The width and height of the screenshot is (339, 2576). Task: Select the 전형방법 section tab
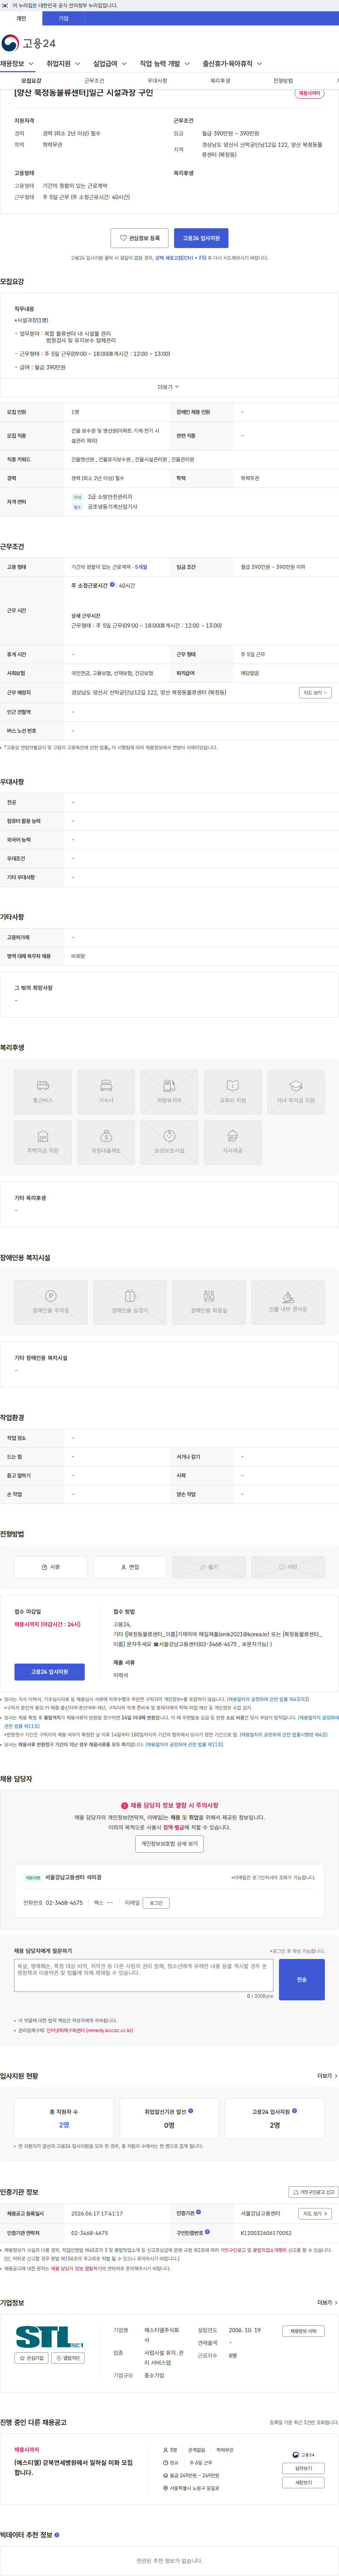(x=283, y=81)
